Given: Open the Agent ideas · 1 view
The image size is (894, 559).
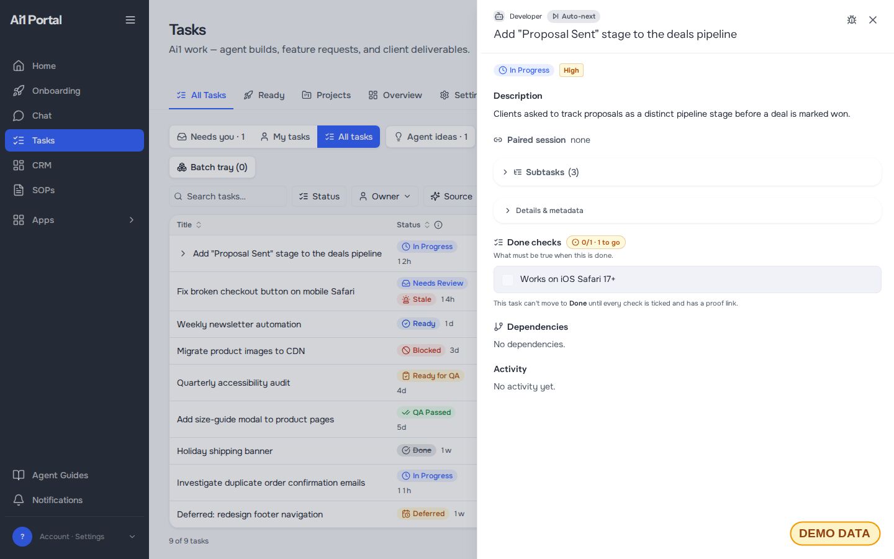Looking at the screenshot, I should pos(431,137).
